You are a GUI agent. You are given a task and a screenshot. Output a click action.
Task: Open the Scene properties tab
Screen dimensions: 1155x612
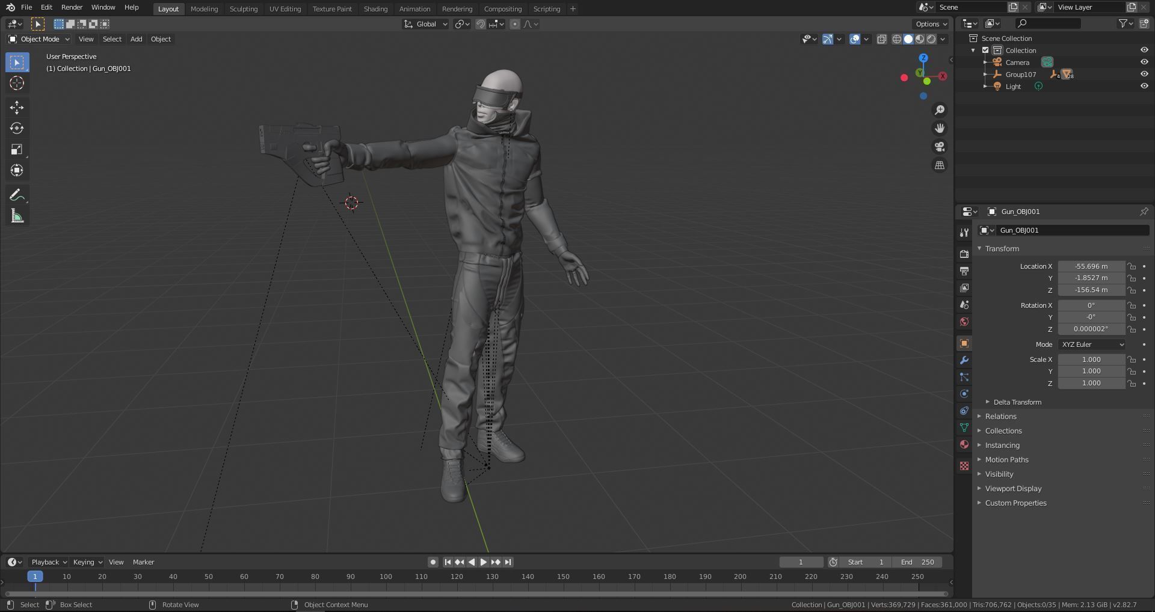pos(964,305)
